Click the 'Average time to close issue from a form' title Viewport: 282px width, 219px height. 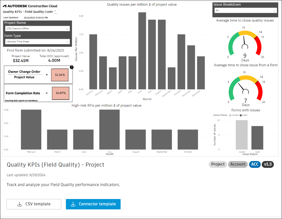(x=246, y=65)
